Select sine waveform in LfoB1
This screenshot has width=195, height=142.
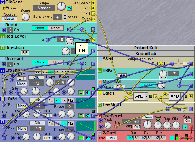51,101
